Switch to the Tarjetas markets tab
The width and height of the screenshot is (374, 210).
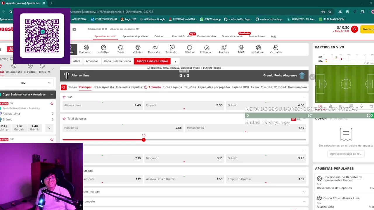pyautogui.click(x=190, y=87)
